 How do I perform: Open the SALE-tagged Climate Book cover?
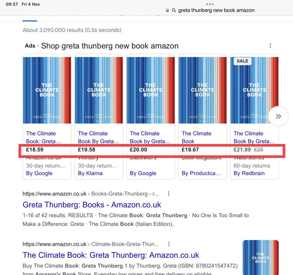pos(254,90)
